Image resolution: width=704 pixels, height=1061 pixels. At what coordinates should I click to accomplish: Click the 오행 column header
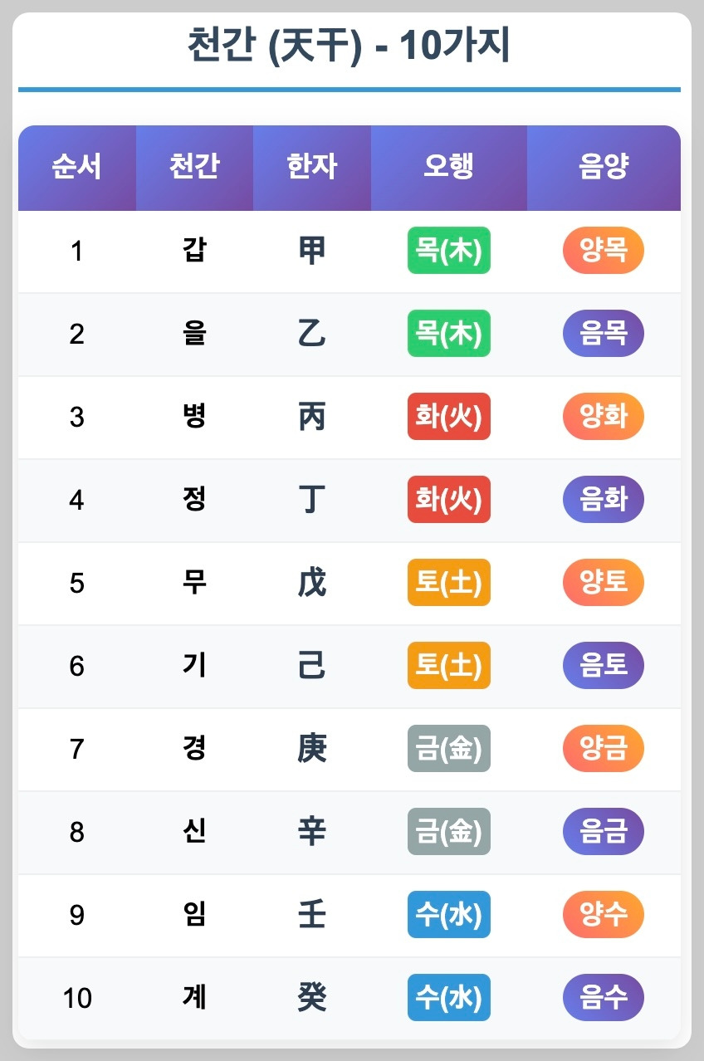[448, 167]
